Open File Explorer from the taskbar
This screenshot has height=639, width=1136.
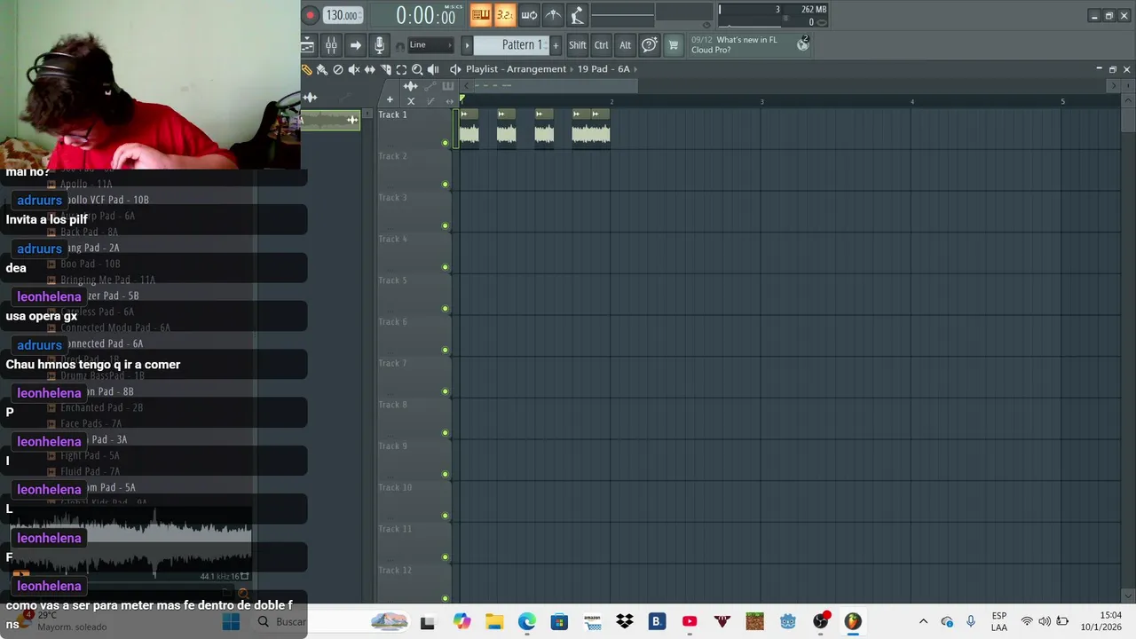(493, 621)
